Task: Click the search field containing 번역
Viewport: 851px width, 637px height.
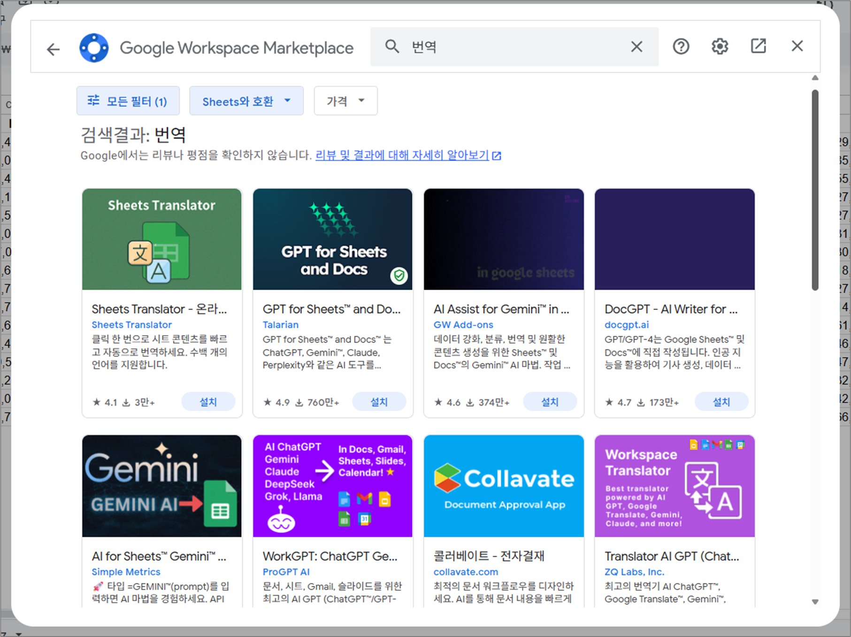Action: coord(514,46)
